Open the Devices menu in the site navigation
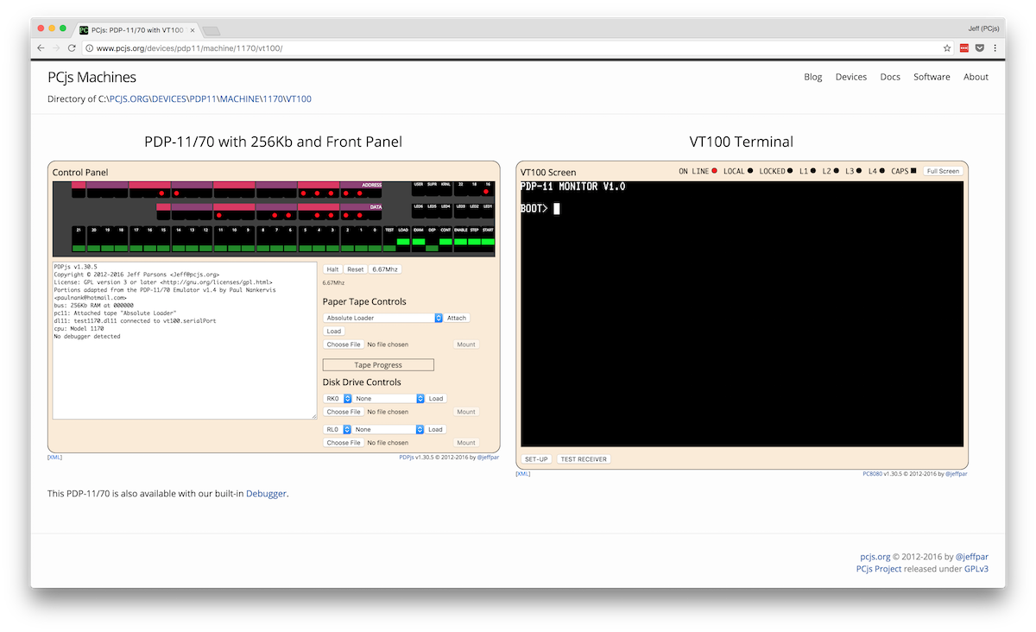 (851, 77)
